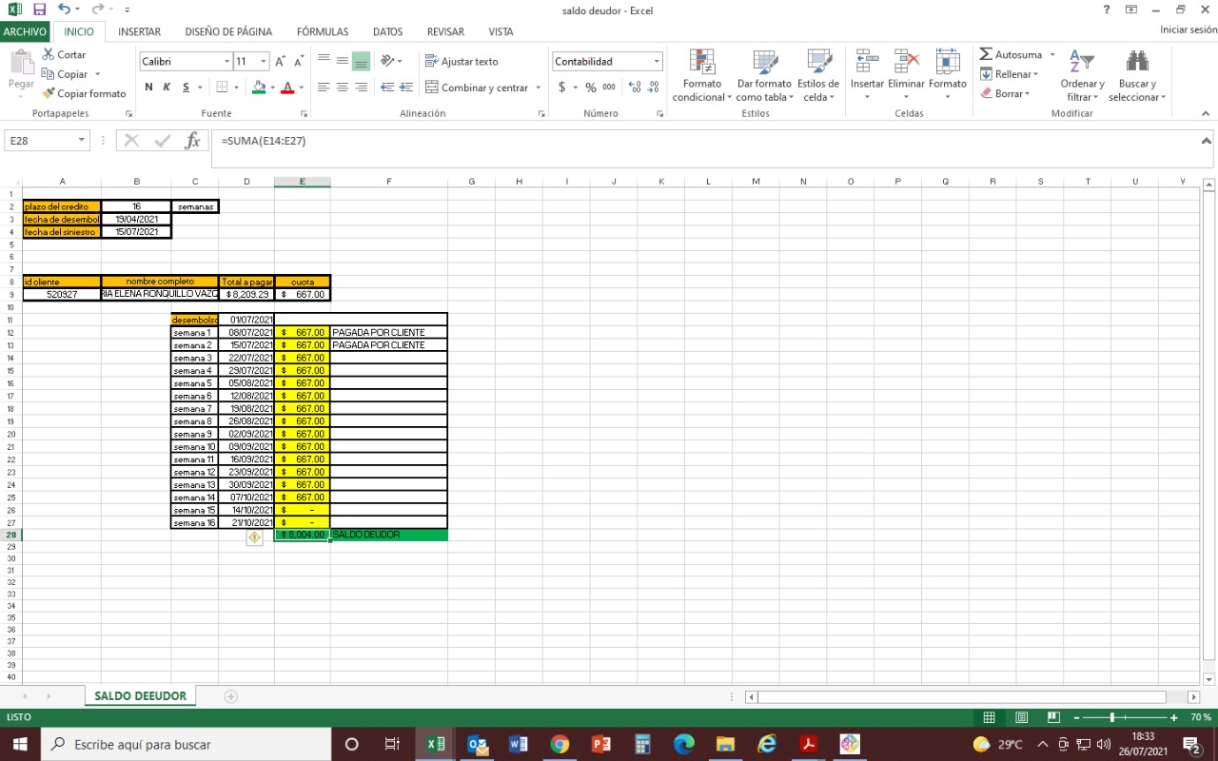Expand the Contabilidad number format dropdown
Screen dimensions: 1218x761
(657, 61)
